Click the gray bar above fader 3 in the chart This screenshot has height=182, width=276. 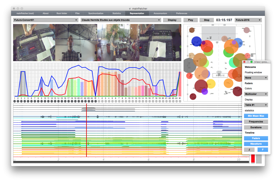(x=21, y=83)
